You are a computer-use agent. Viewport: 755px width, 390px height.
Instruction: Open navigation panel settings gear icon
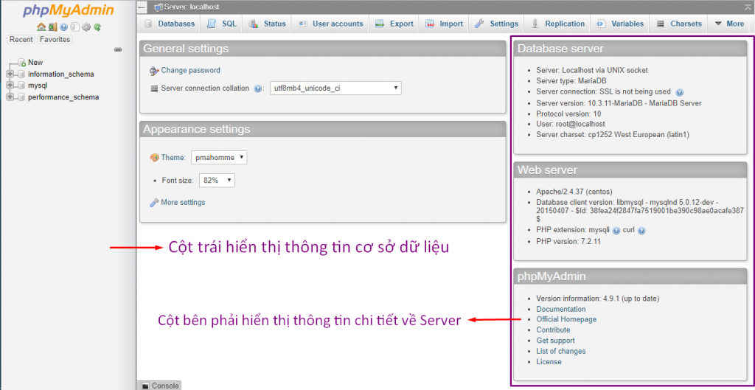click(x=86, y=27)
